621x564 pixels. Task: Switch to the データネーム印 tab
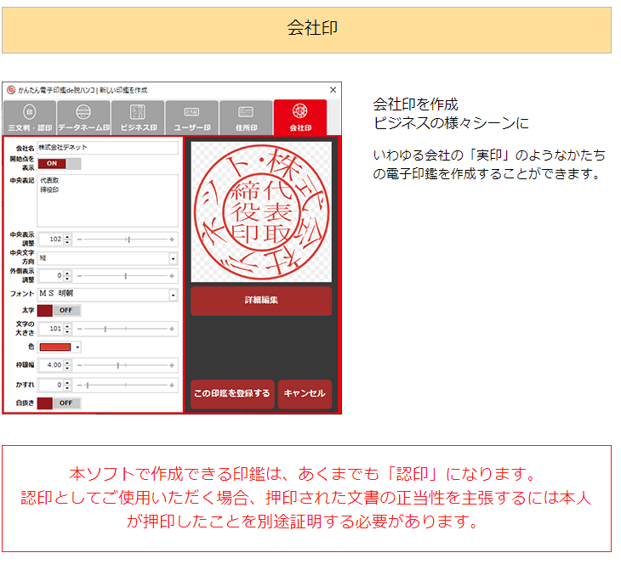tap(83, 117)
